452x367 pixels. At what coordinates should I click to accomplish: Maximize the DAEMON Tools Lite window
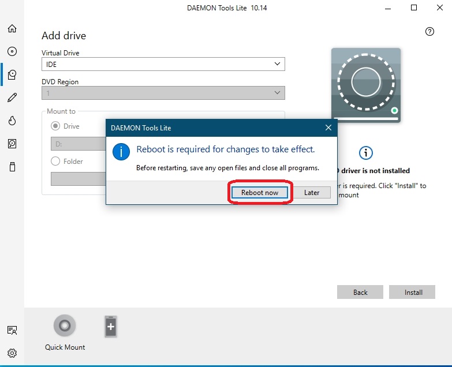pos(414,8)
